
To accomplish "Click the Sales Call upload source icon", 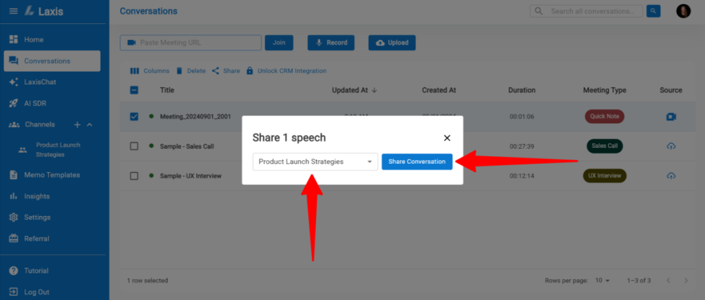I will coord(671,146).
